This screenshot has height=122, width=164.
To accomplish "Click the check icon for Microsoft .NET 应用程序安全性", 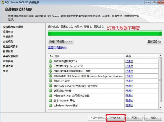I will [x=50, y=95].
